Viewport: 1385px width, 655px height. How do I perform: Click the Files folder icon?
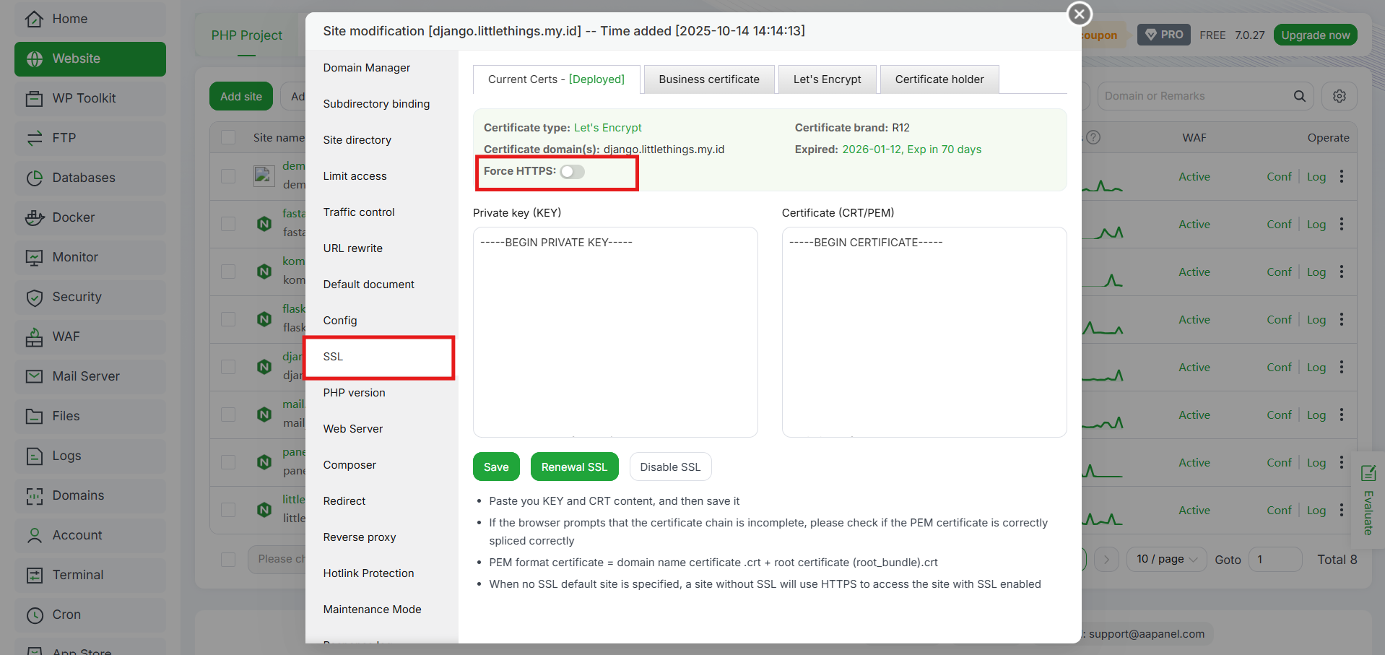click(34, 416)
